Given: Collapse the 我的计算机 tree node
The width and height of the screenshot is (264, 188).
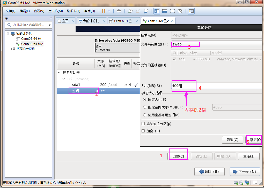Looking at the screenshot, I should tap(8, 33).
